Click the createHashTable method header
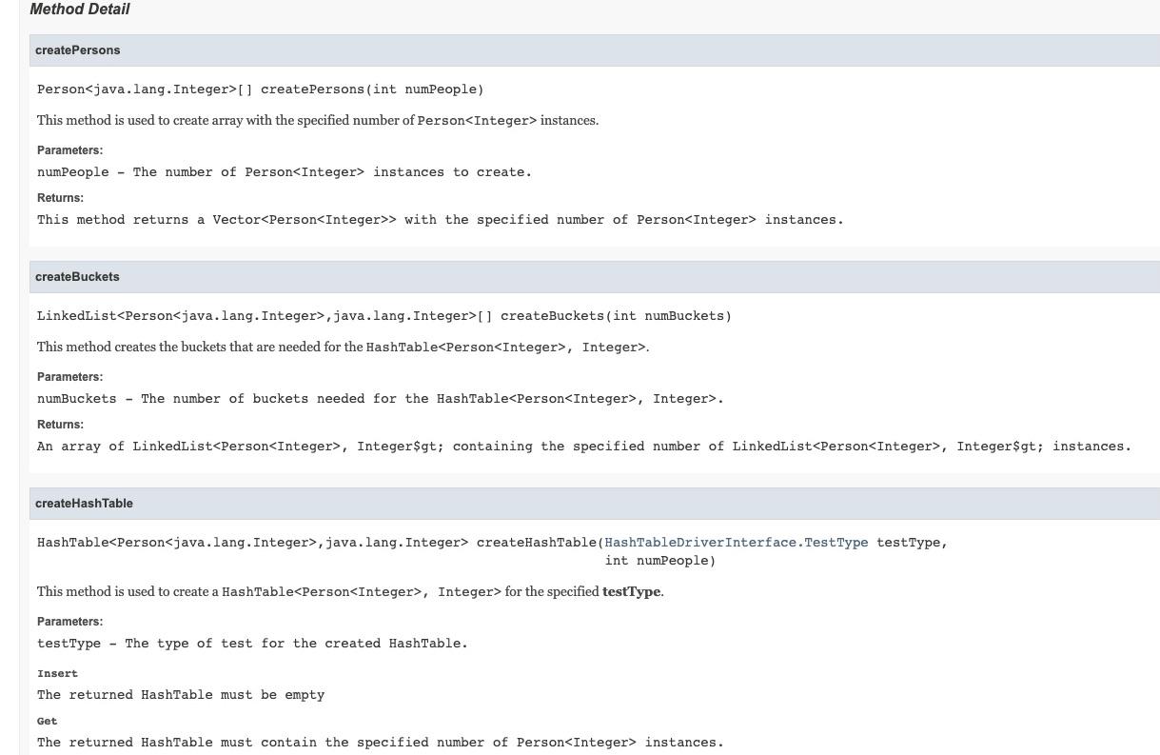The image size is (1160, 755). 83,503
